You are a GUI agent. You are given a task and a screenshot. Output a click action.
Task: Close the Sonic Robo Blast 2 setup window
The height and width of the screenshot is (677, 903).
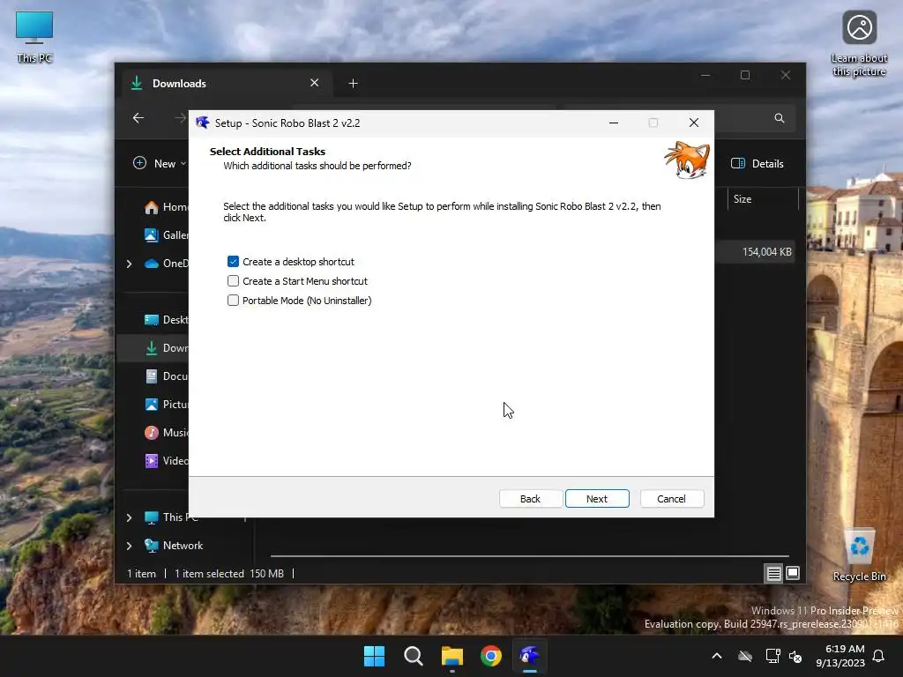694,123
